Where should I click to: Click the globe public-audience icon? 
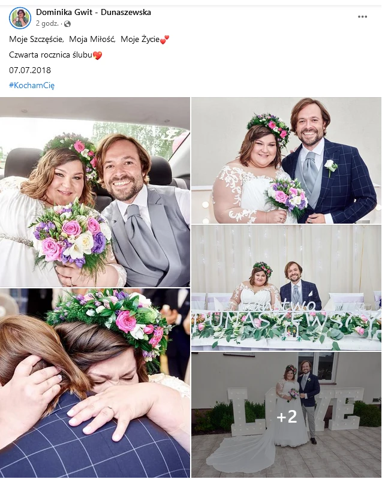pos(67,24)
